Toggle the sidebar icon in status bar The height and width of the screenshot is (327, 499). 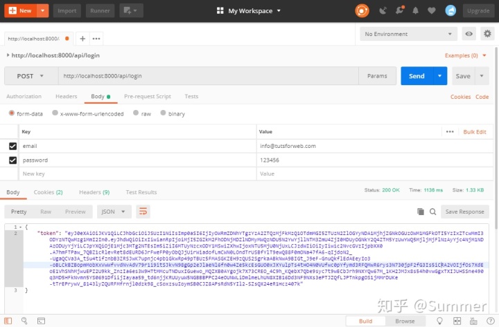pos(8,321)
